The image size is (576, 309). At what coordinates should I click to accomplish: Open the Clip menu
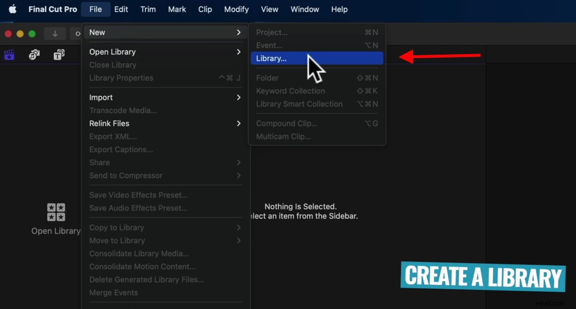205,9
